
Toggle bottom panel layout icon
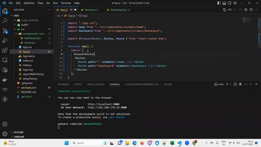tap(224, 3)
